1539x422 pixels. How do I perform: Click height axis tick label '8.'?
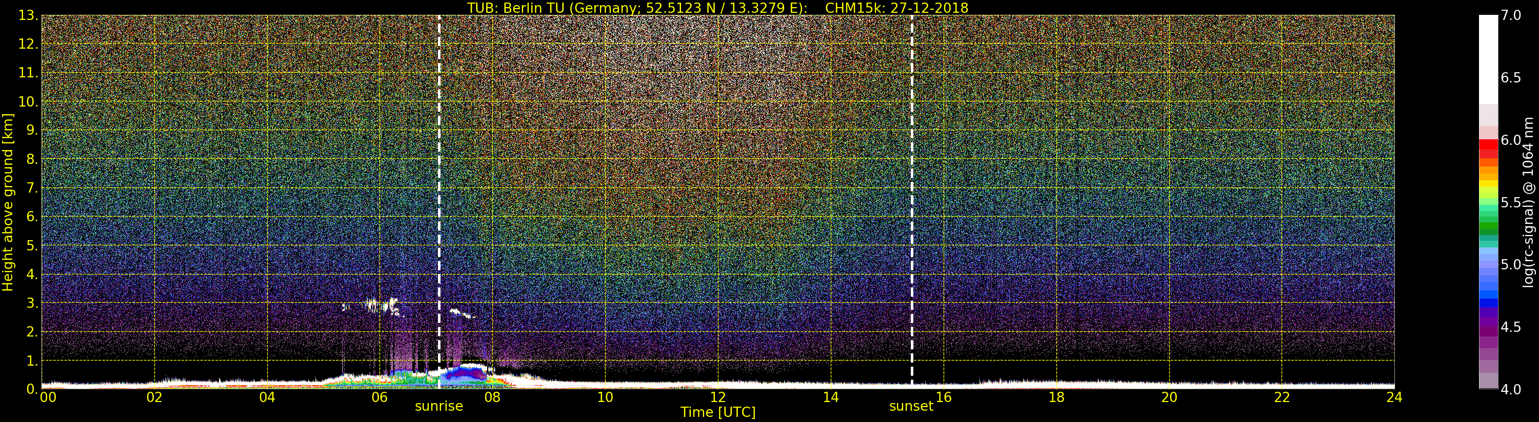tap(32, 159)
